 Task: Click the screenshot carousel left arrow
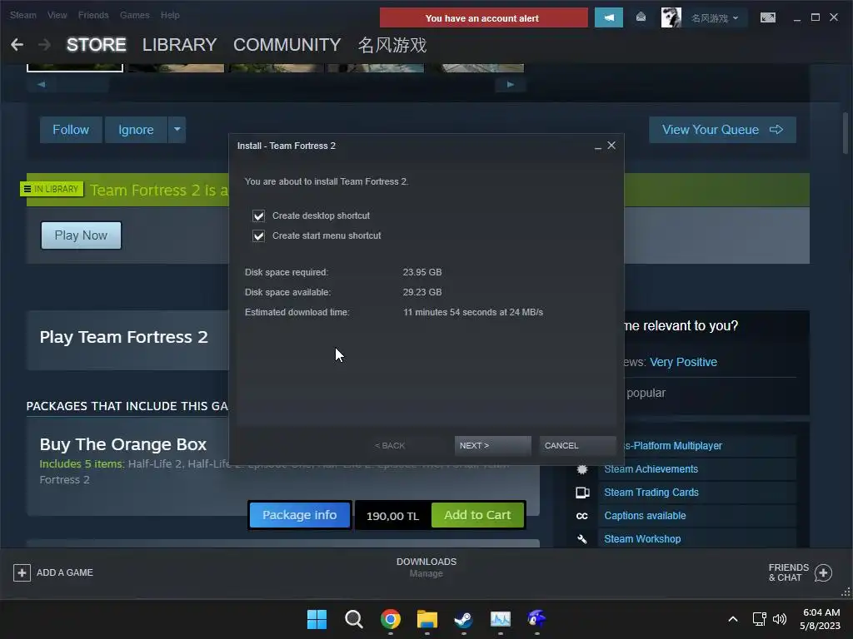coord(42,84)
